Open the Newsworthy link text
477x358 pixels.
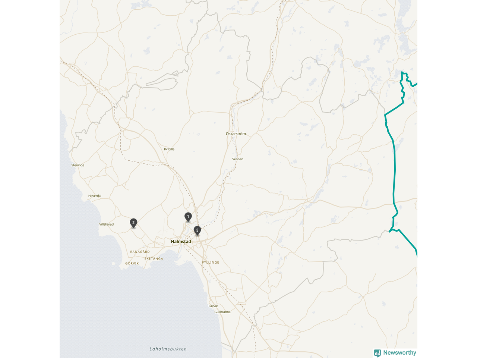click(399, 352)
